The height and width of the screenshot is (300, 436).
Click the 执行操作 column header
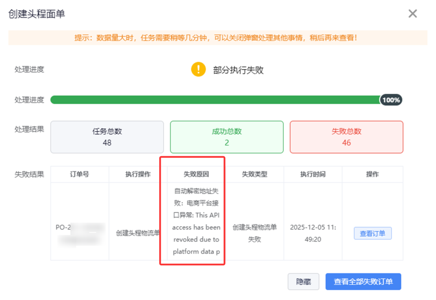pos(138,174)
